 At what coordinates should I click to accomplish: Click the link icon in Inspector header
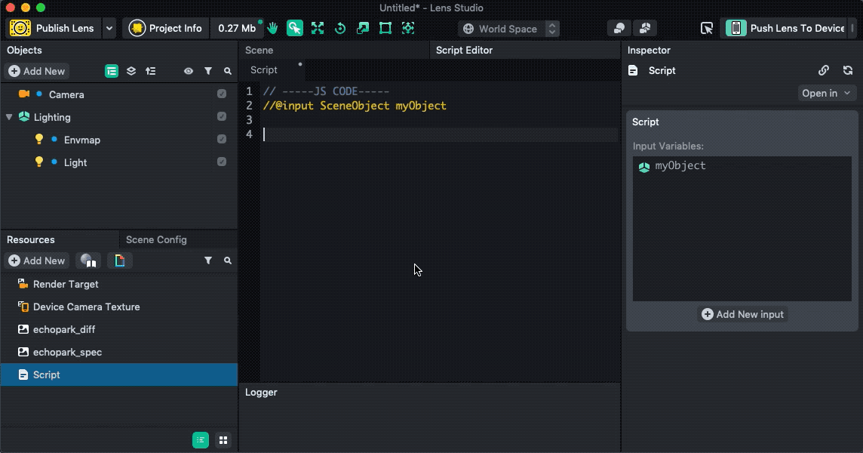823,70
